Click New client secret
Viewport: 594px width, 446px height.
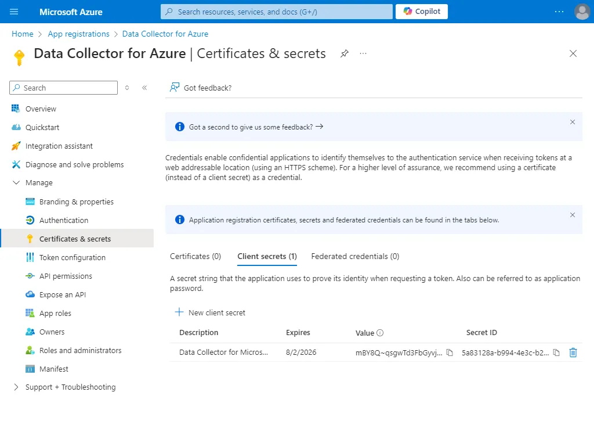click(210, 312)
